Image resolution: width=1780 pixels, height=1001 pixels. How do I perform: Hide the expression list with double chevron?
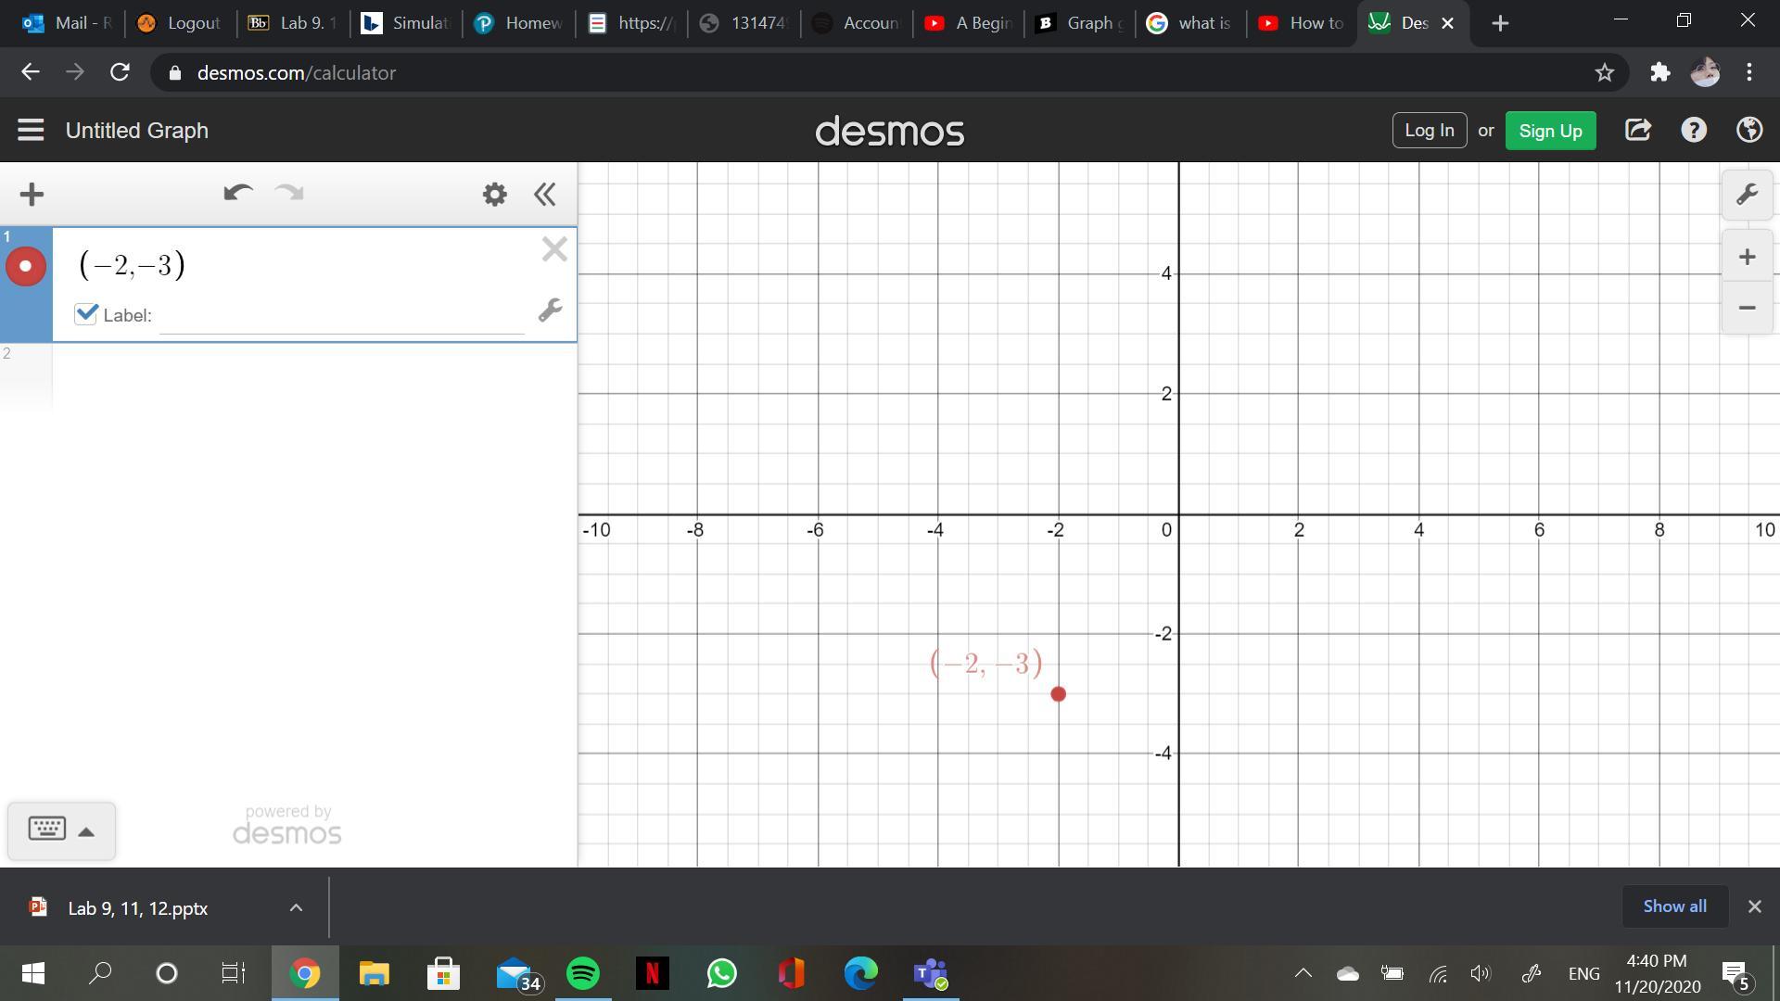[545, 194]
